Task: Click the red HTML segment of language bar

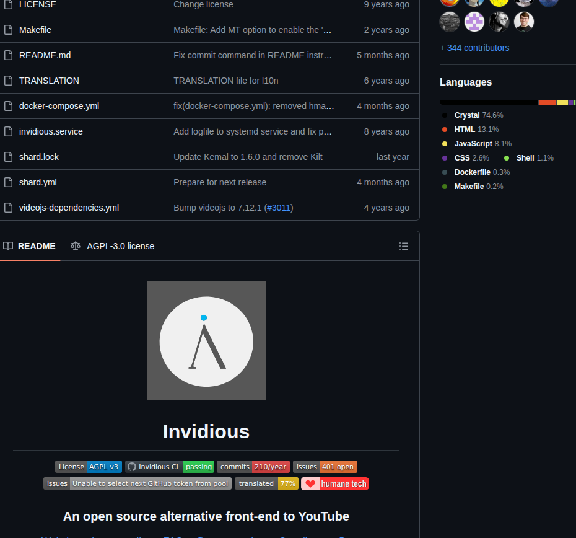Action: coord(548,102)
